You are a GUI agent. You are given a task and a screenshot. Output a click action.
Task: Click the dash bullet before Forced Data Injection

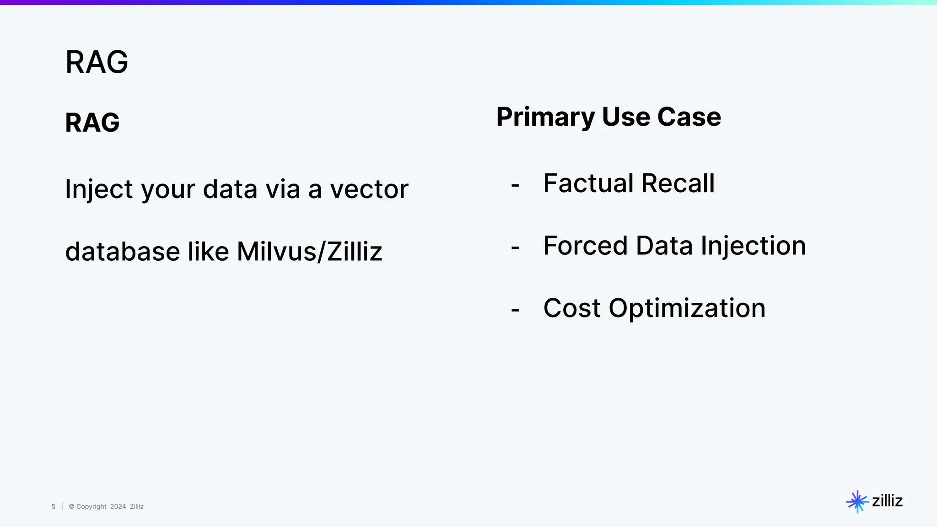point(515,247)
